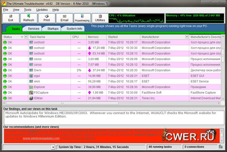
Task: Switch to the Startups tab
Action: click(x=50, y=29)
